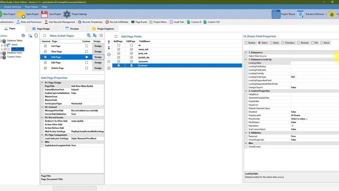339x191 pixels.
Task: Collapse 02. General section
Action: point(42,107)
